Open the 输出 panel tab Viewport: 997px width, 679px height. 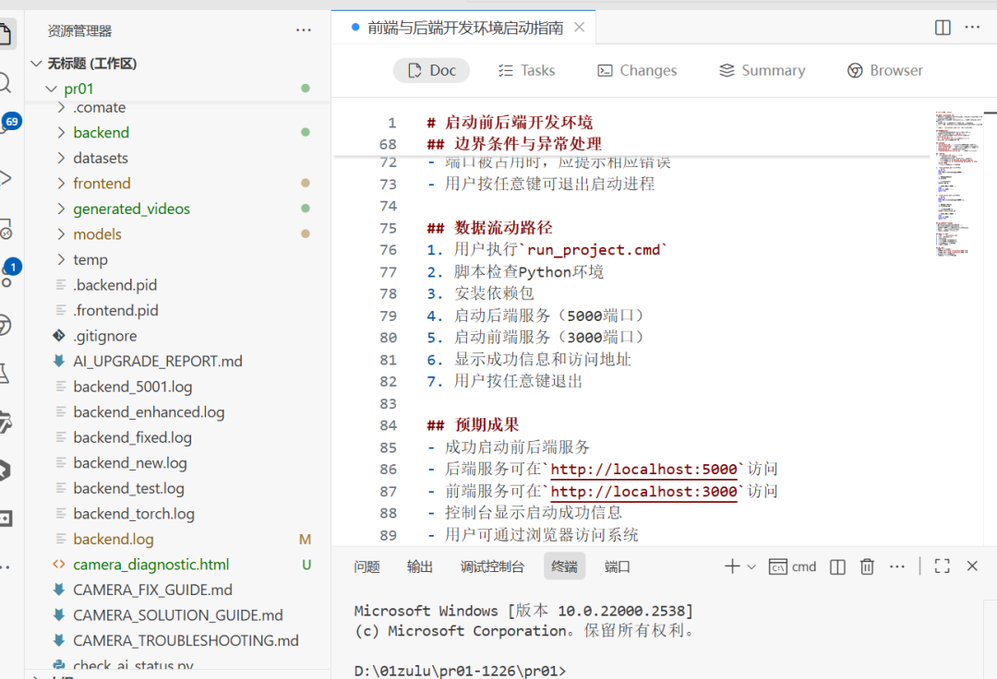point(420,566)
